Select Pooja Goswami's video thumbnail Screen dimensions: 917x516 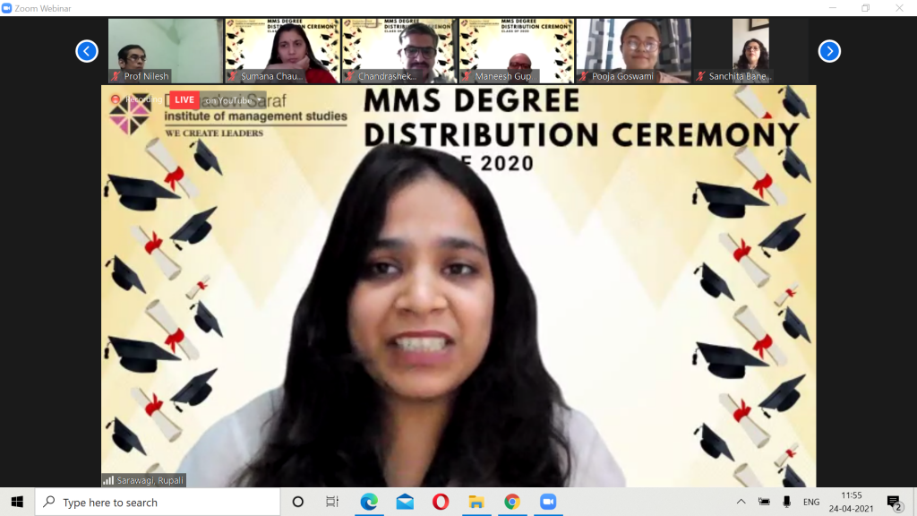[x=633, y=51]
